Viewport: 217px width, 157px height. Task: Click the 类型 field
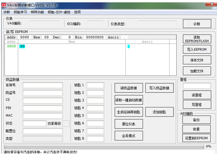43,139
